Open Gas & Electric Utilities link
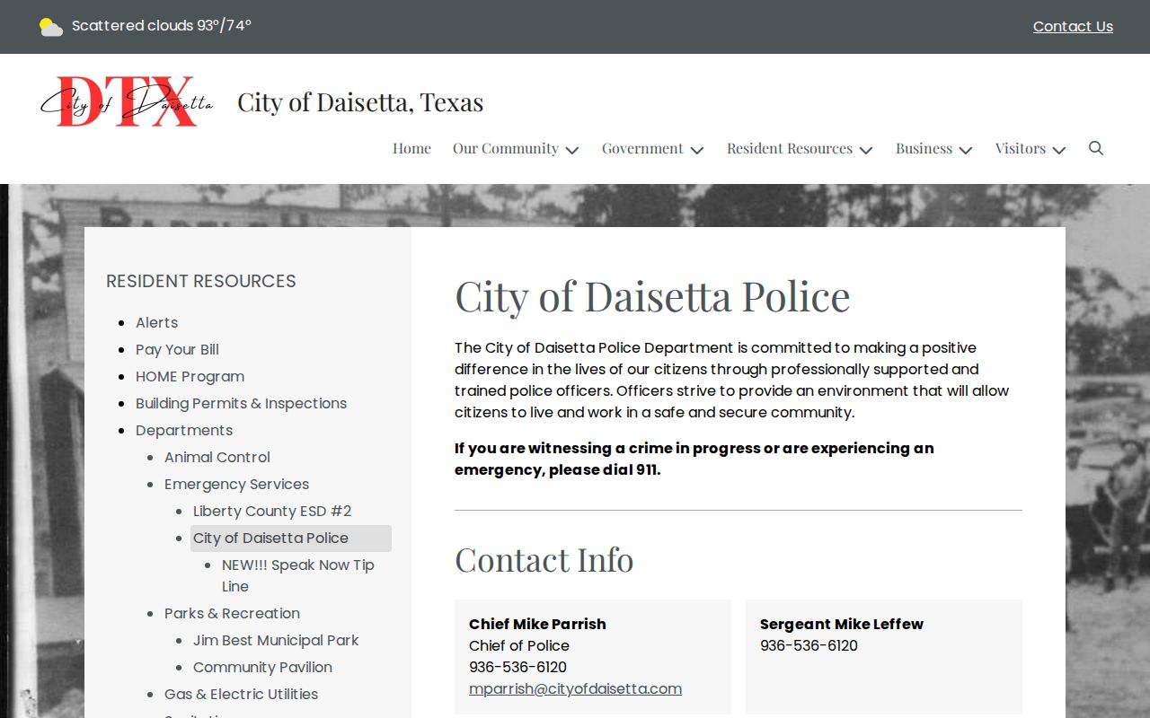Screen dimensions: 1150x718 tap(241, 694)
